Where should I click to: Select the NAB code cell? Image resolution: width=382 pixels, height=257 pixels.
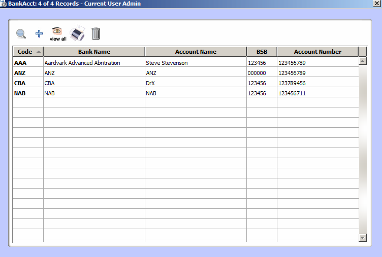(x=28, y=93)
